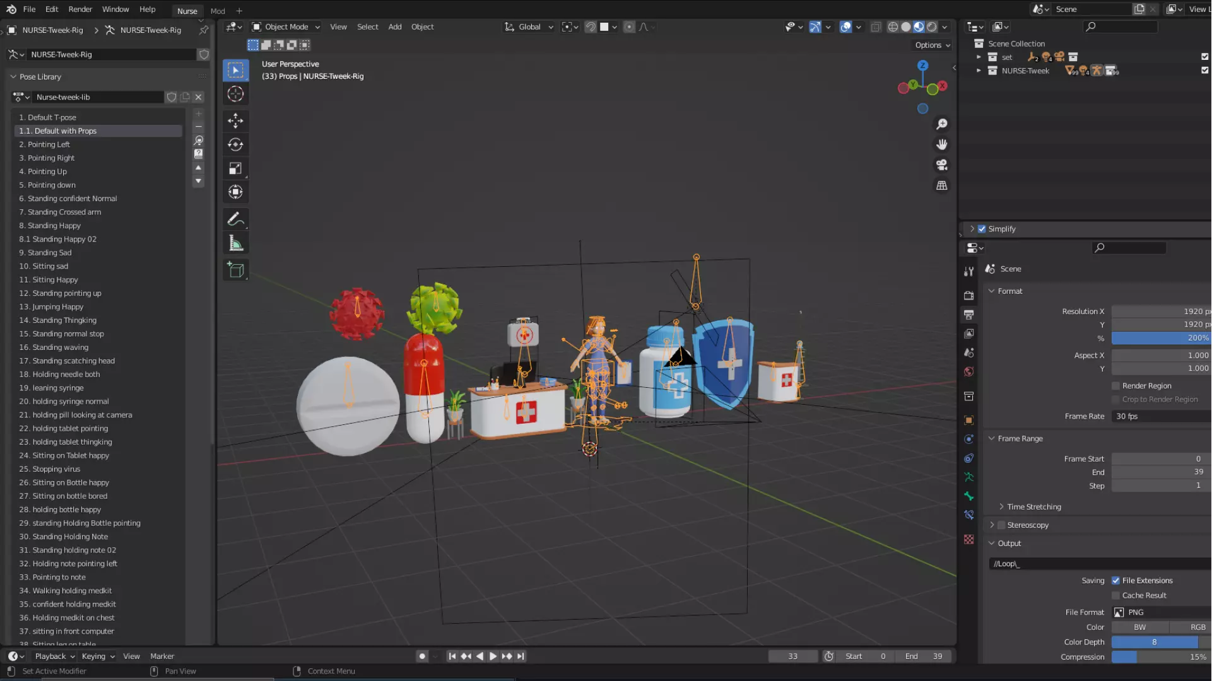Adjust the resolution percentage 200% slider
This screenshot has width=1212, height=681.
tap(1160, 338)
